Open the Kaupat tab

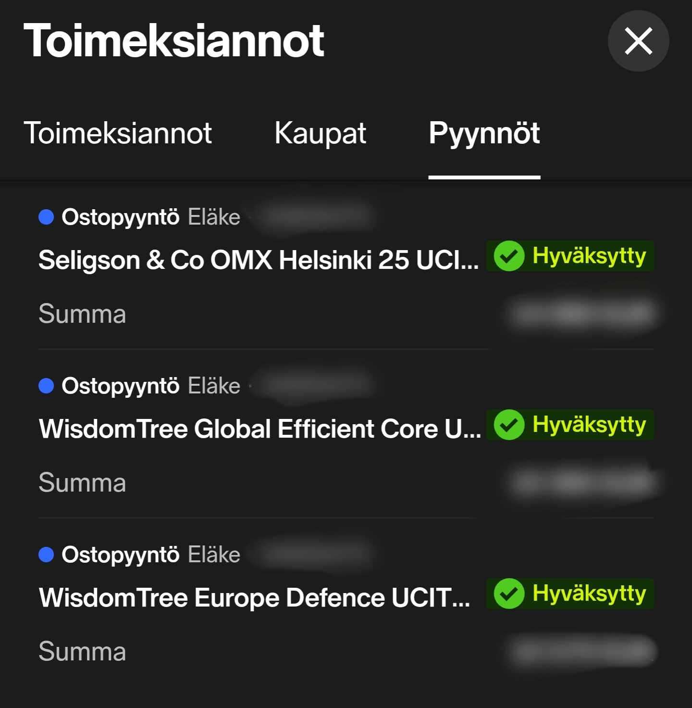[320, 133]
